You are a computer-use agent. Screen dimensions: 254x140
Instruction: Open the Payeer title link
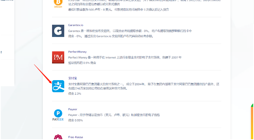coord(73,109)
